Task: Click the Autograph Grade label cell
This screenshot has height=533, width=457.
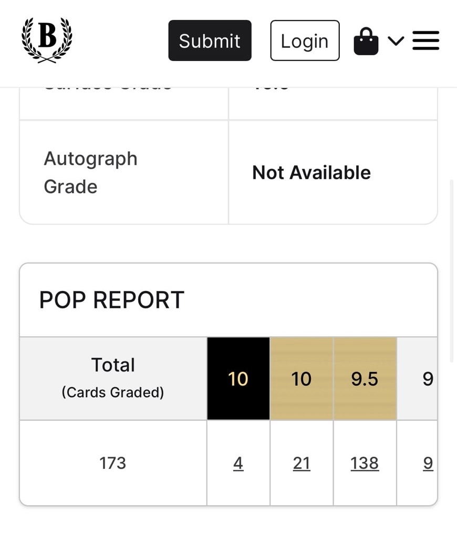Action: [124, 173]
